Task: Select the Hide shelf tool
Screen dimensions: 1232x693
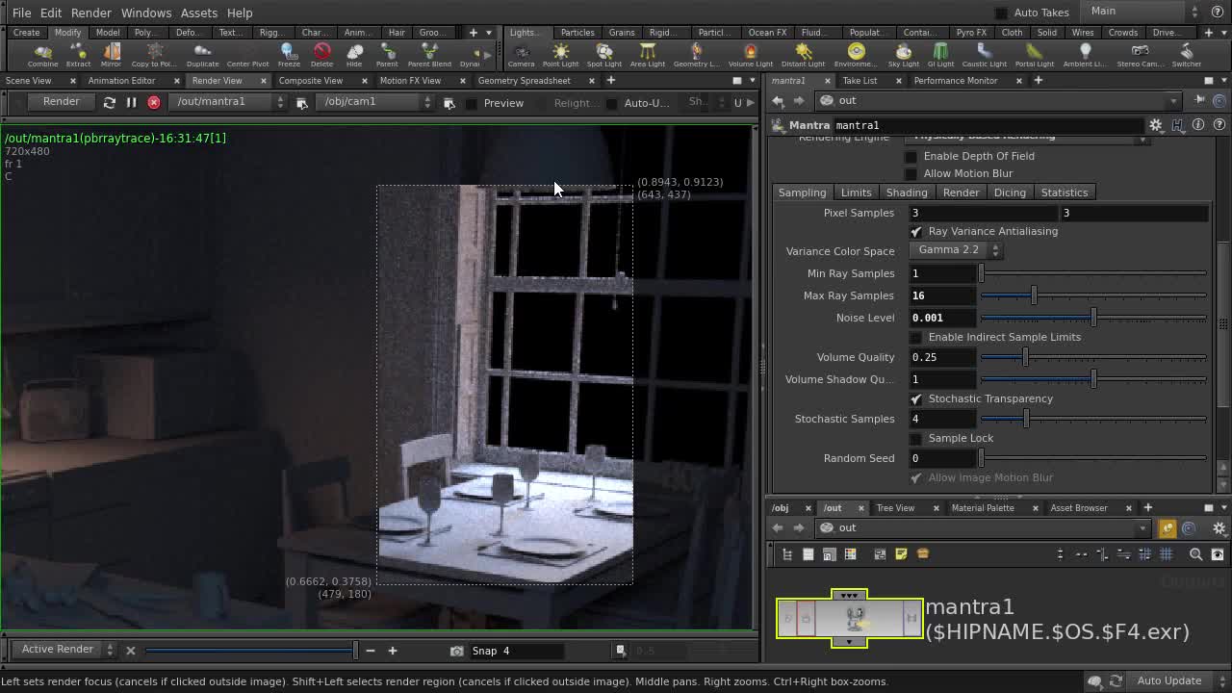Action: [x=354, y=55]
